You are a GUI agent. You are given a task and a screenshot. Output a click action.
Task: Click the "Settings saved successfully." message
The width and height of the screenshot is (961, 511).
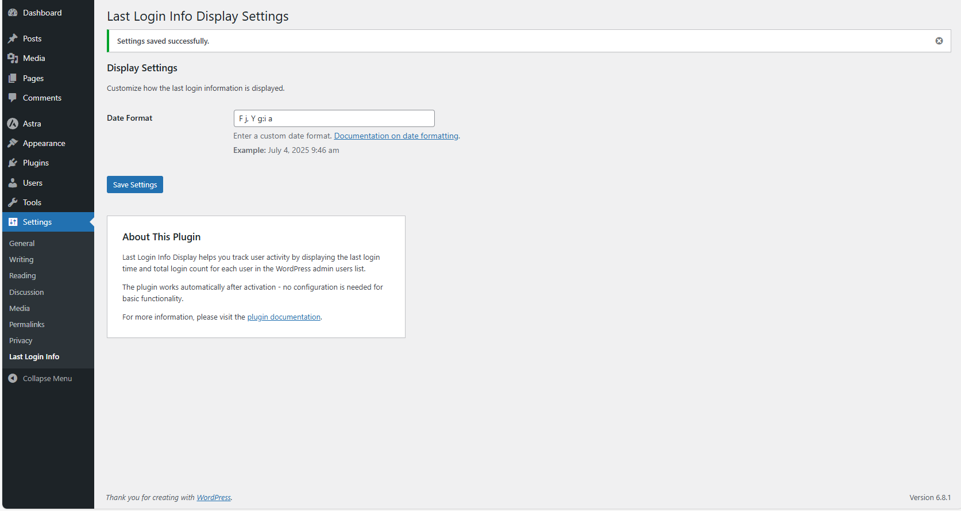coord(163,41)
